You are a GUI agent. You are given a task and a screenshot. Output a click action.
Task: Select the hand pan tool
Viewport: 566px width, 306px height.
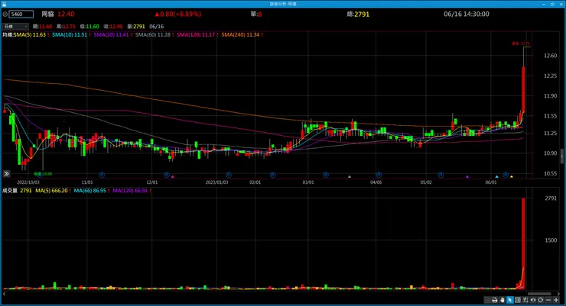(502, 300)
